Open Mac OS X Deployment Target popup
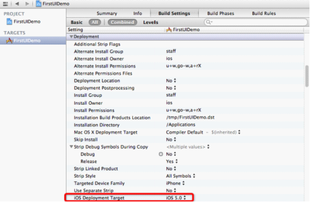 coord(203,132)
